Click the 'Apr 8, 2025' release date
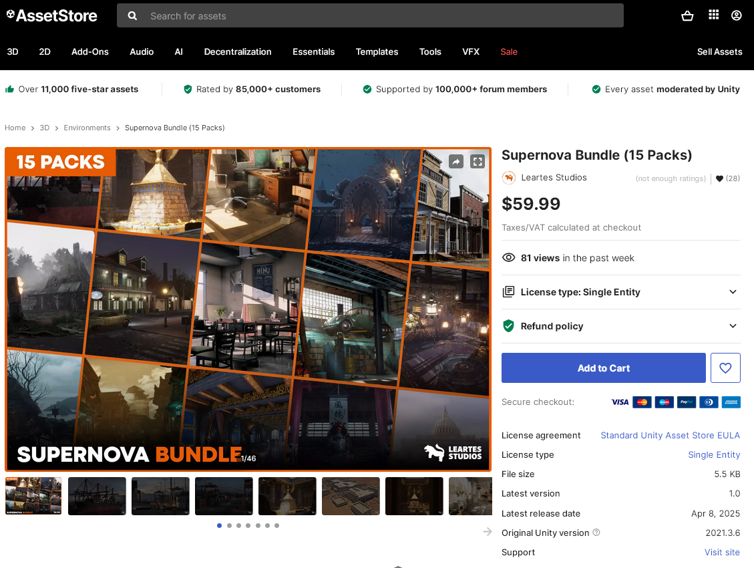The height and width of the screenshot is (568, 754). pos(715,513)
